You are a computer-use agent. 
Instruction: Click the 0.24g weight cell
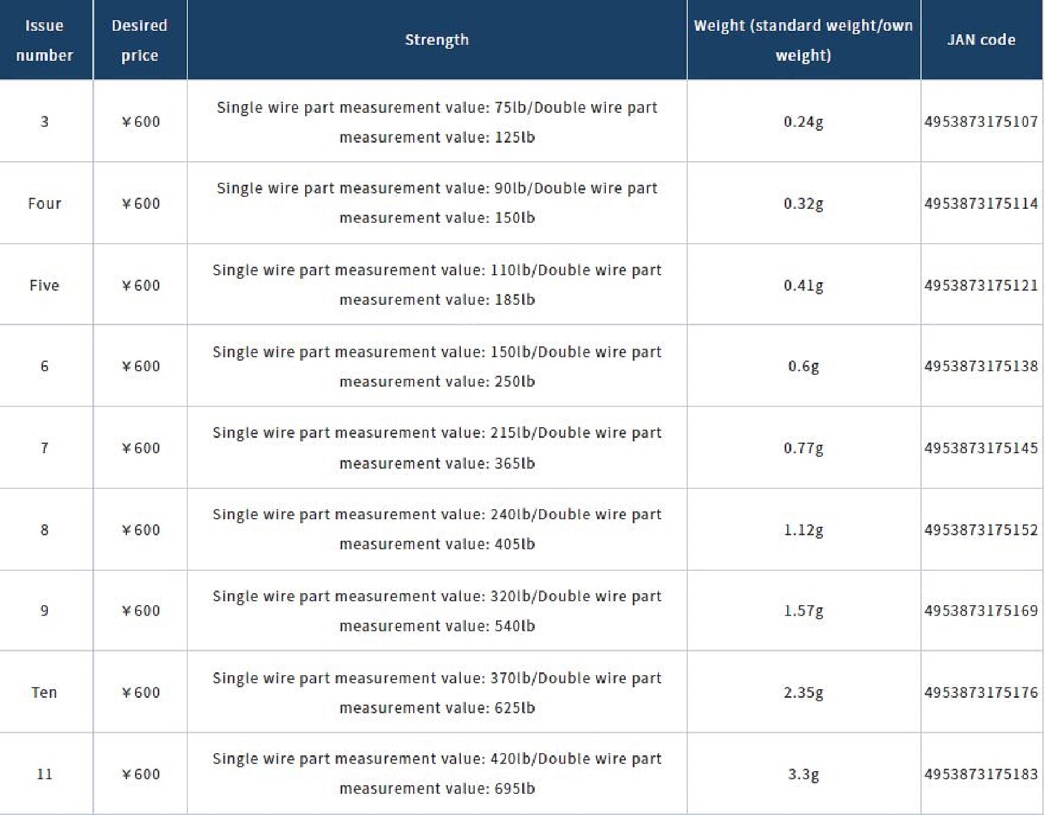point(803,122)
